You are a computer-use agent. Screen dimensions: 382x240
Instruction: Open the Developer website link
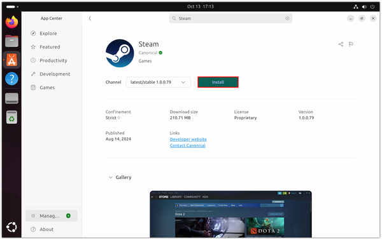pyautogui.click(x=188, y=139)
